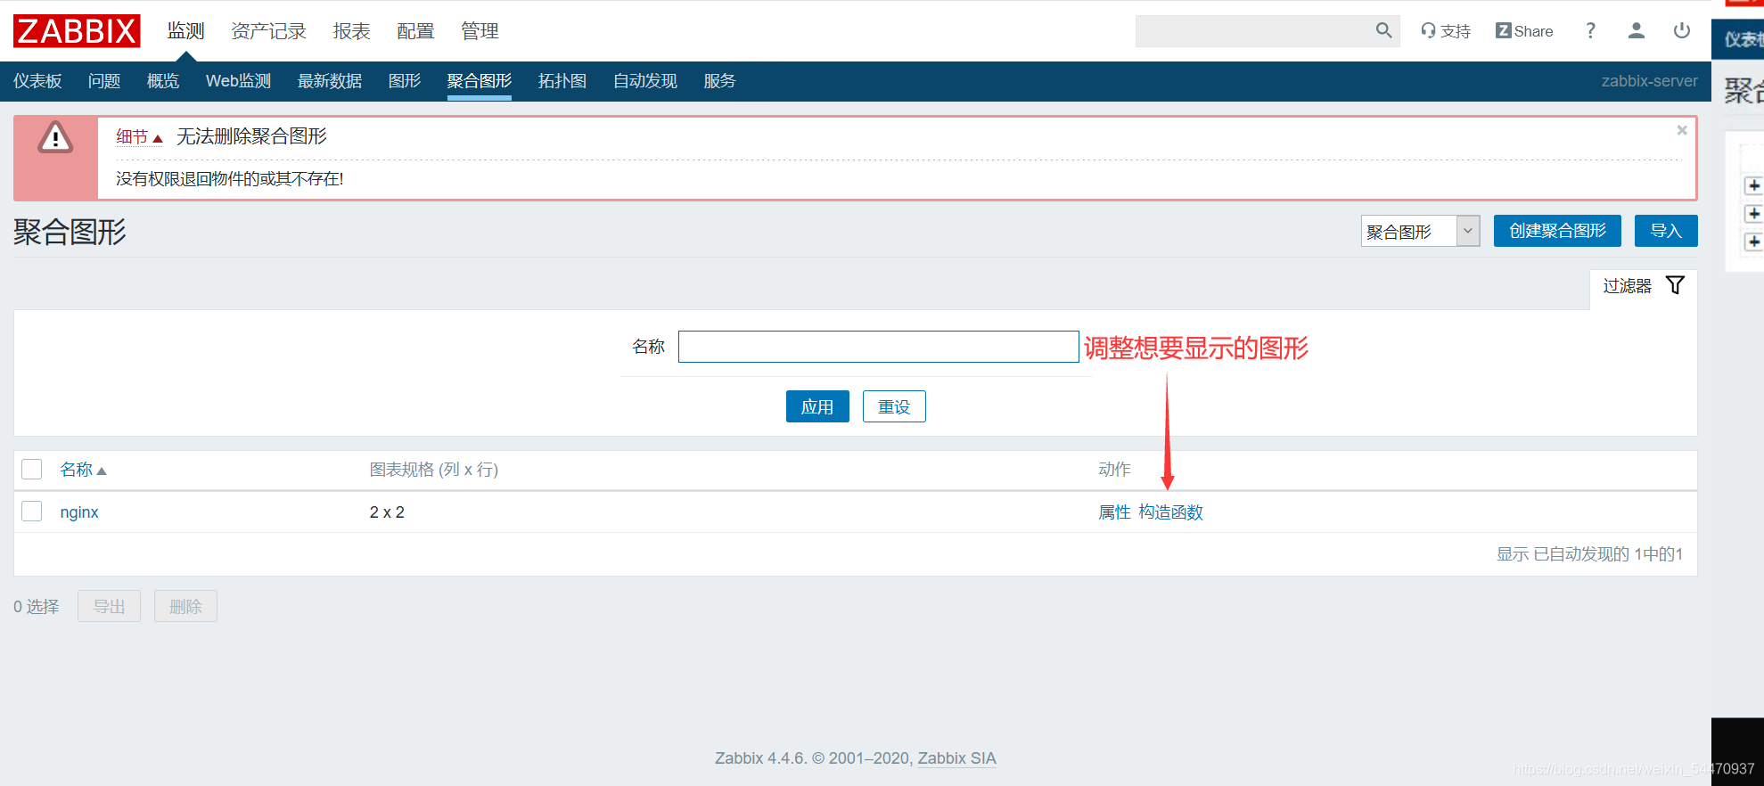
Task: Open the user profile icon
Action: (1637, 31)
